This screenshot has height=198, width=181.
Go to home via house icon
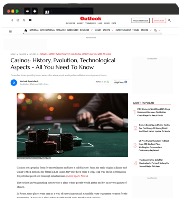26,30
